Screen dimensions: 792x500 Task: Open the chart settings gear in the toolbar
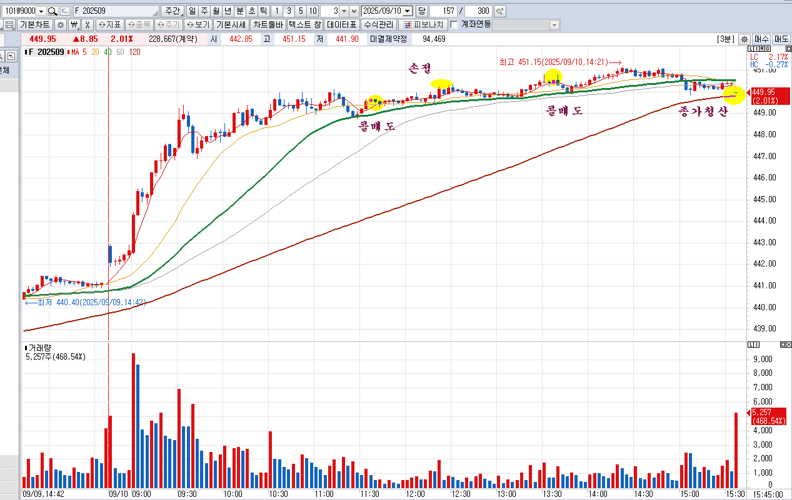click(60, 25)
